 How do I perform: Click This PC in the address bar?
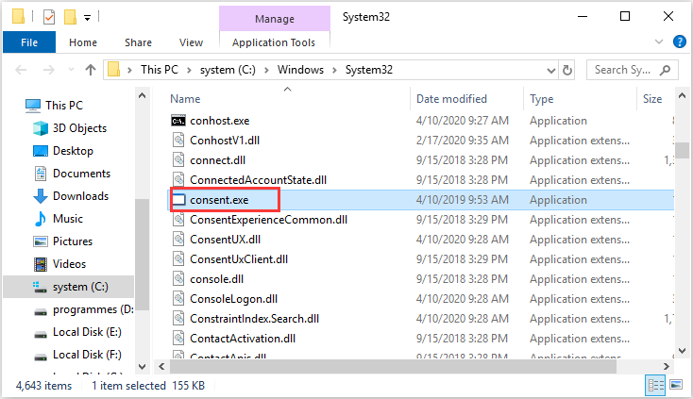pos(160,70)
